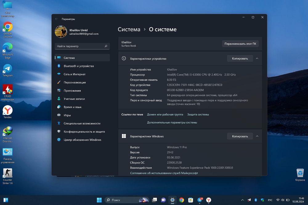Open Домен или рабочая группа link
This screenshot has height=205, width=308.
165,115
